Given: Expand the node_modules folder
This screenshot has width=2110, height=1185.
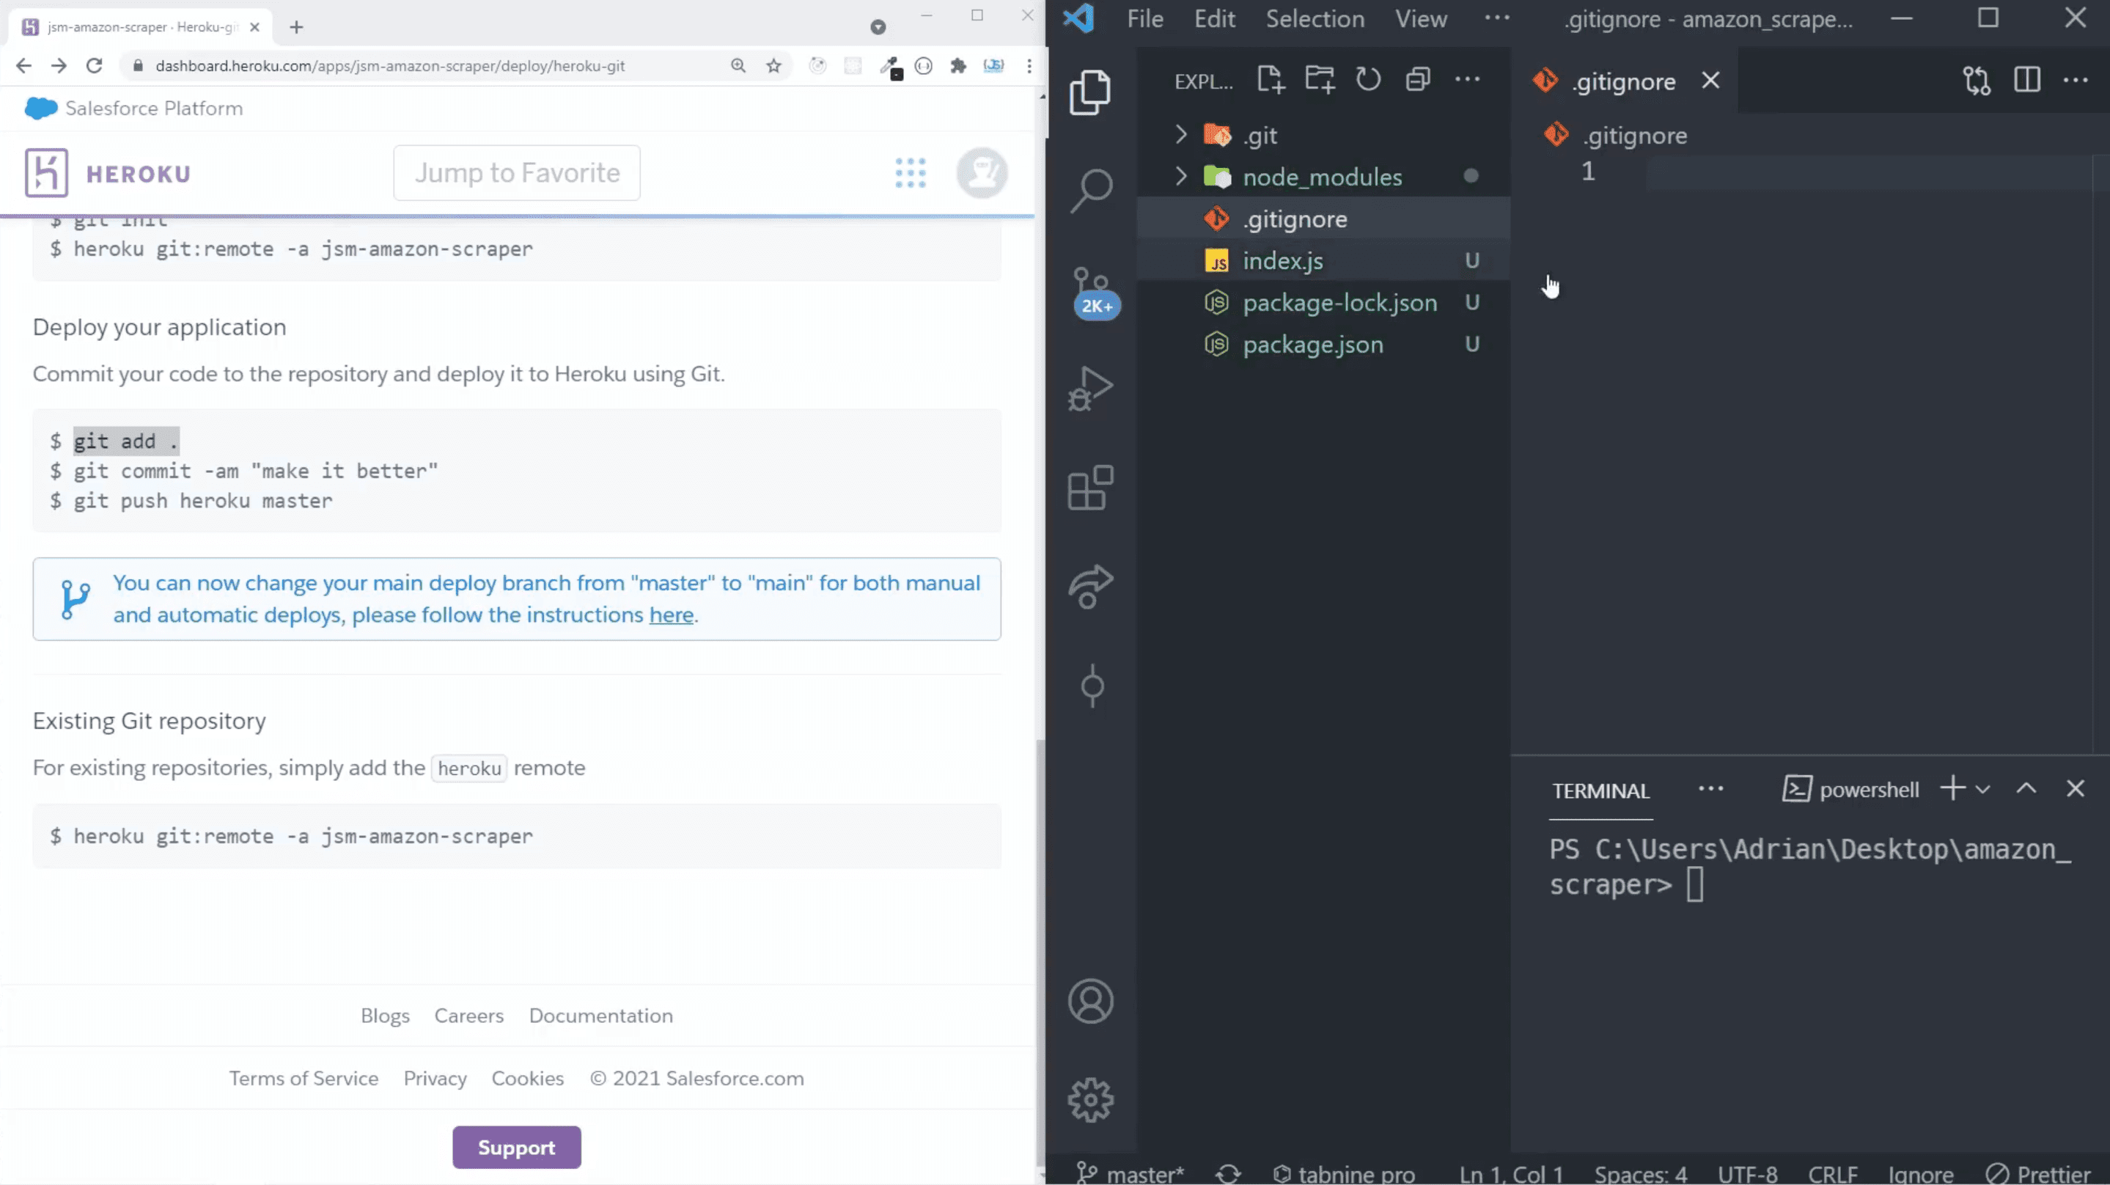Looking at the screenshot, I should tap(1180, 176).
